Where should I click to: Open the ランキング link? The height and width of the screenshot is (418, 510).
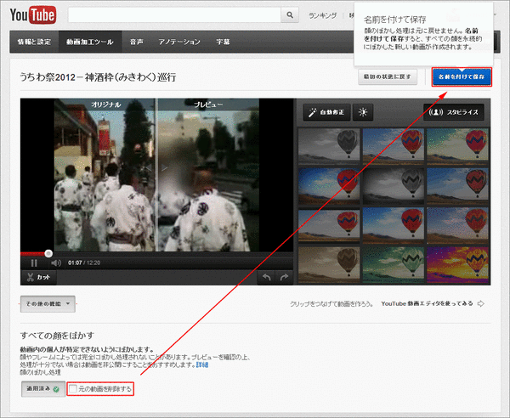click(322, 15)
